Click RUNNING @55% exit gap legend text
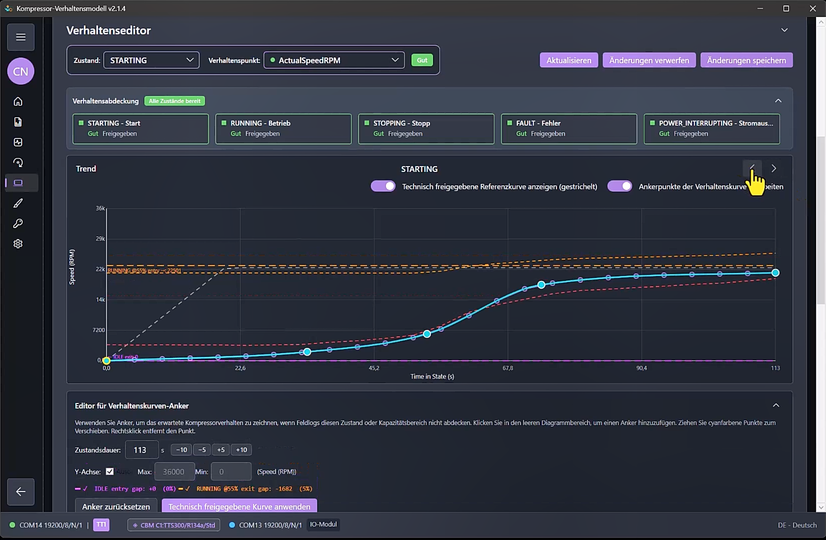Viewport: 826px width, 540px height. tap(254, 488)
